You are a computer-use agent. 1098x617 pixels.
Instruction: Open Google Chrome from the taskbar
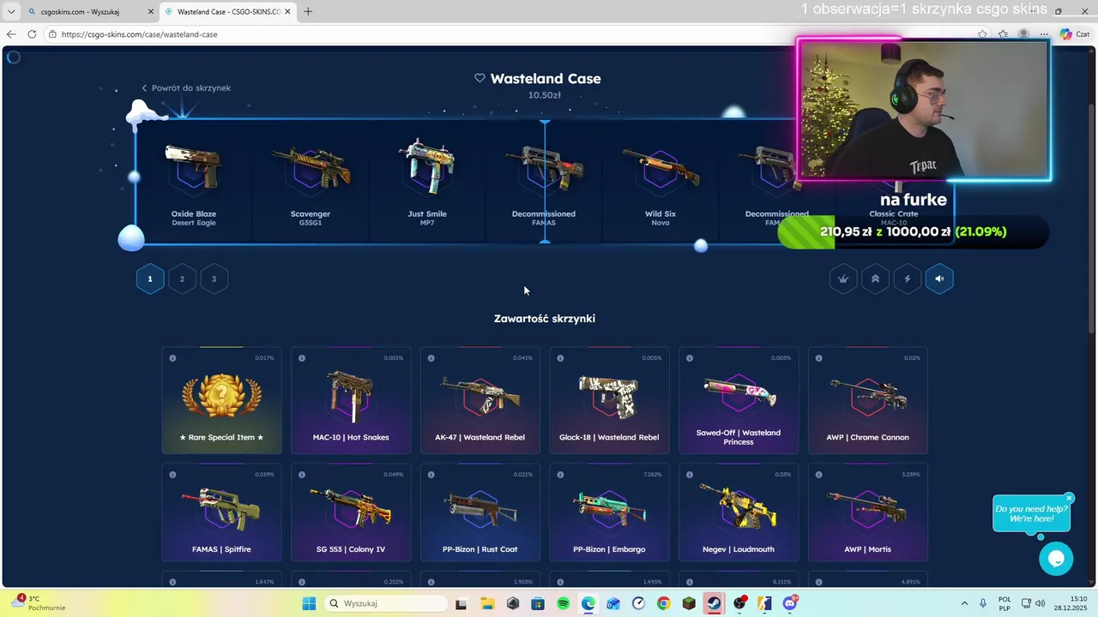point(664,603)
